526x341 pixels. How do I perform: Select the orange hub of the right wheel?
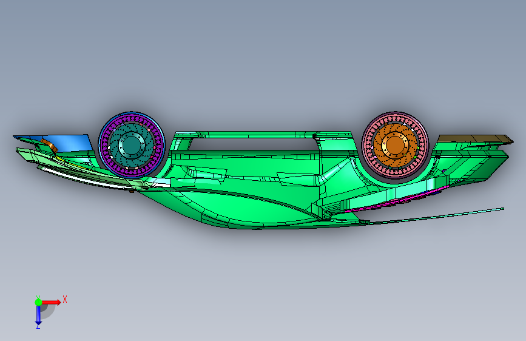[x=395, y=144]
